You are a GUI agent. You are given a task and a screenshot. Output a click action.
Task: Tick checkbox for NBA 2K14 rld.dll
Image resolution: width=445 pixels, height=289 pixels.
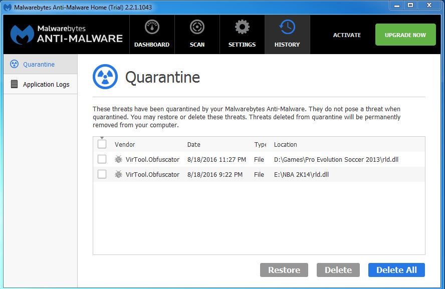[102, 174]
